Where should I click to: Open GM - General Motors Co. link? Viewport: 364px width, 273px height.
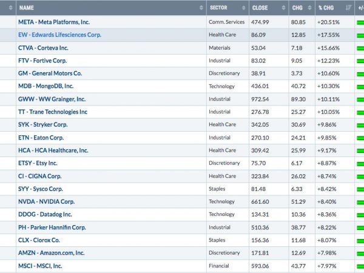[50, 73]
